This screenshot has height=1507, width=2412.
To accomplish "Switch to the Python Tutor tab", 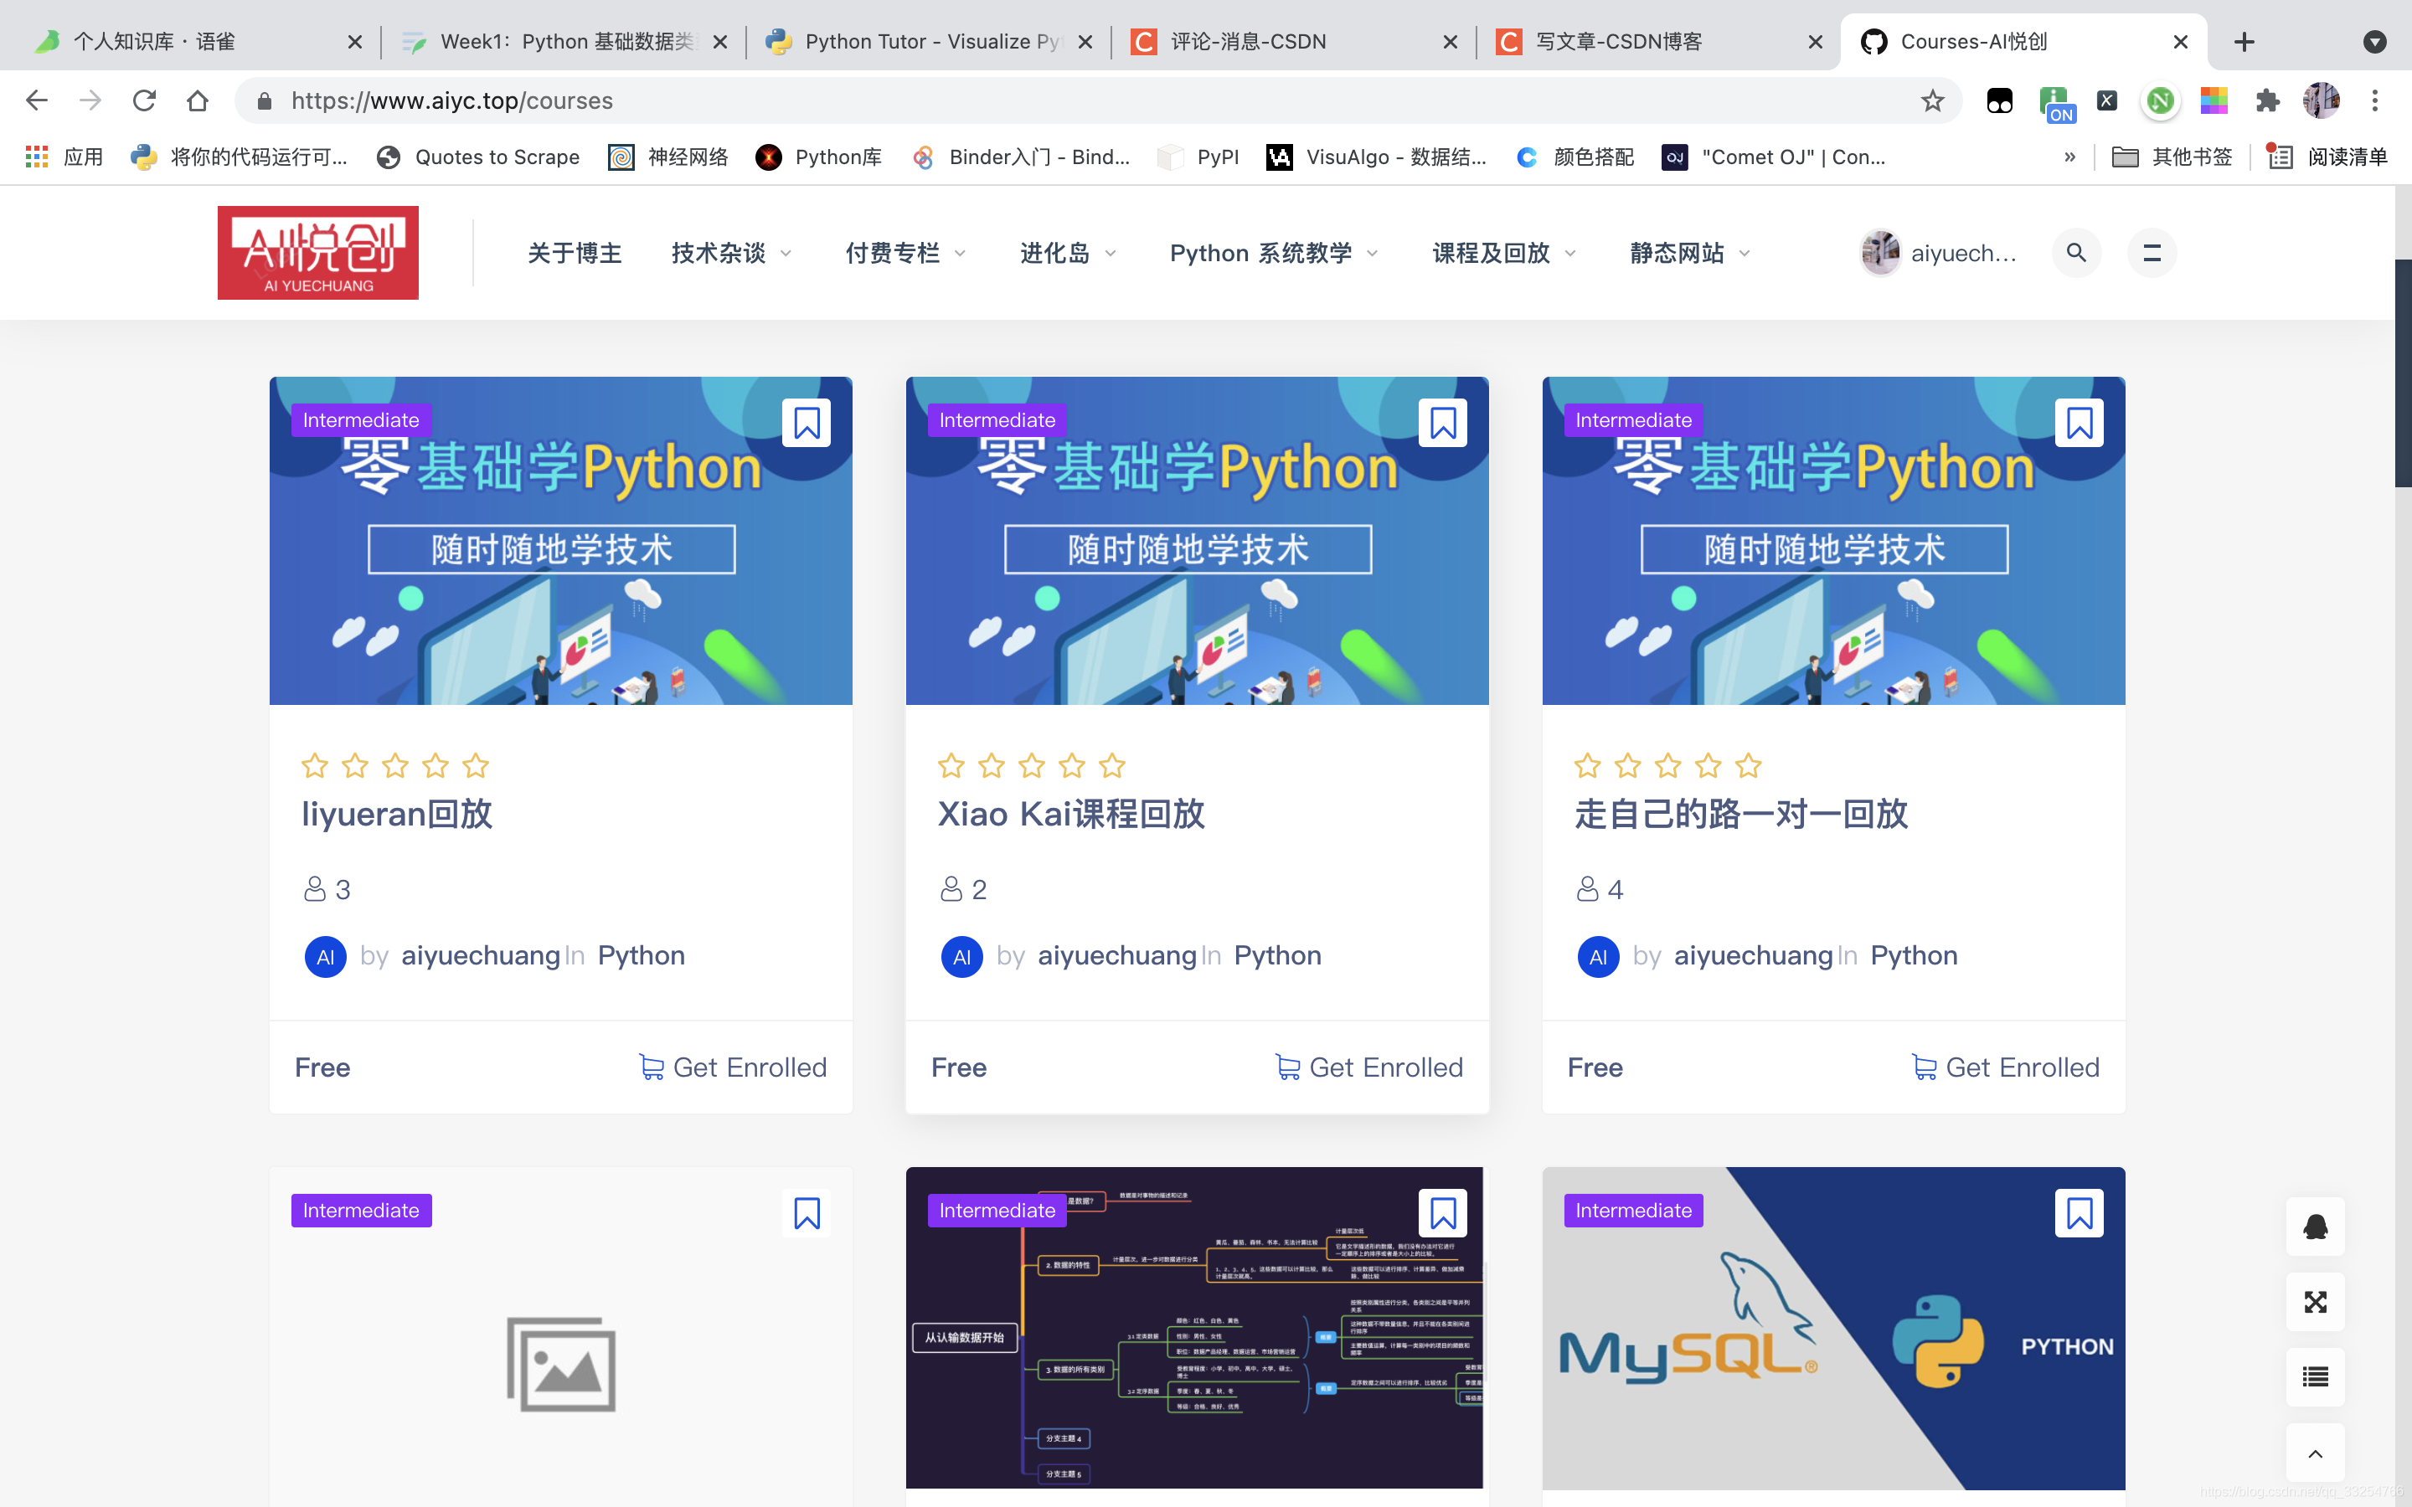I will pyautogui.click(x=929, y=42).
